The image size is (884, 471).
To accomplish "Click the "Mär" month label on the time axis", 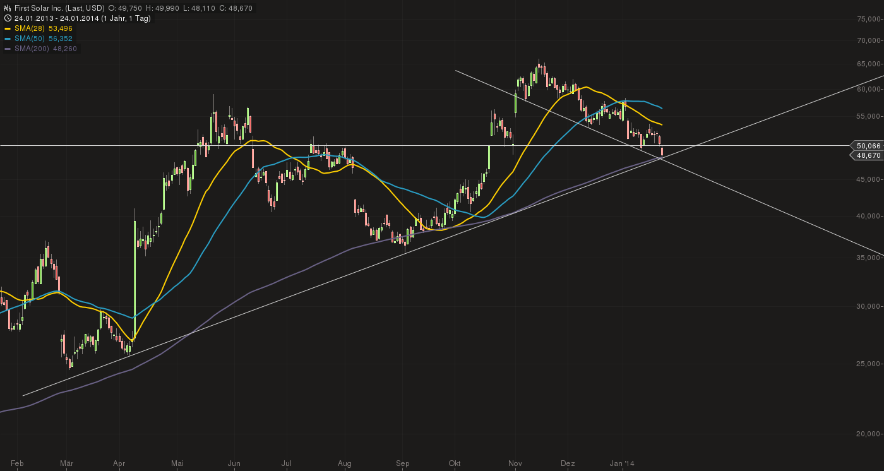I will click(x=66, y=463).
